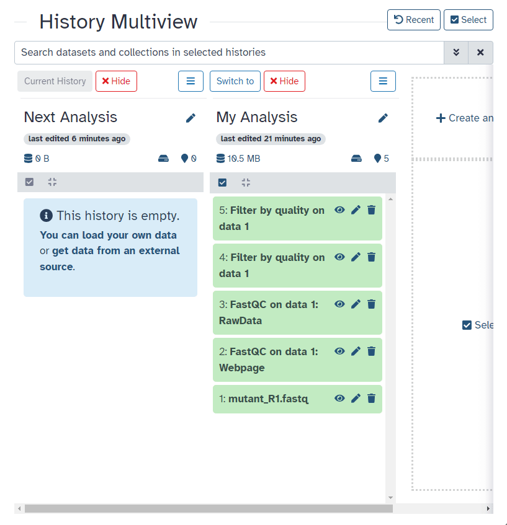
Task: Switch to My Analysis history
Action: 235,81
